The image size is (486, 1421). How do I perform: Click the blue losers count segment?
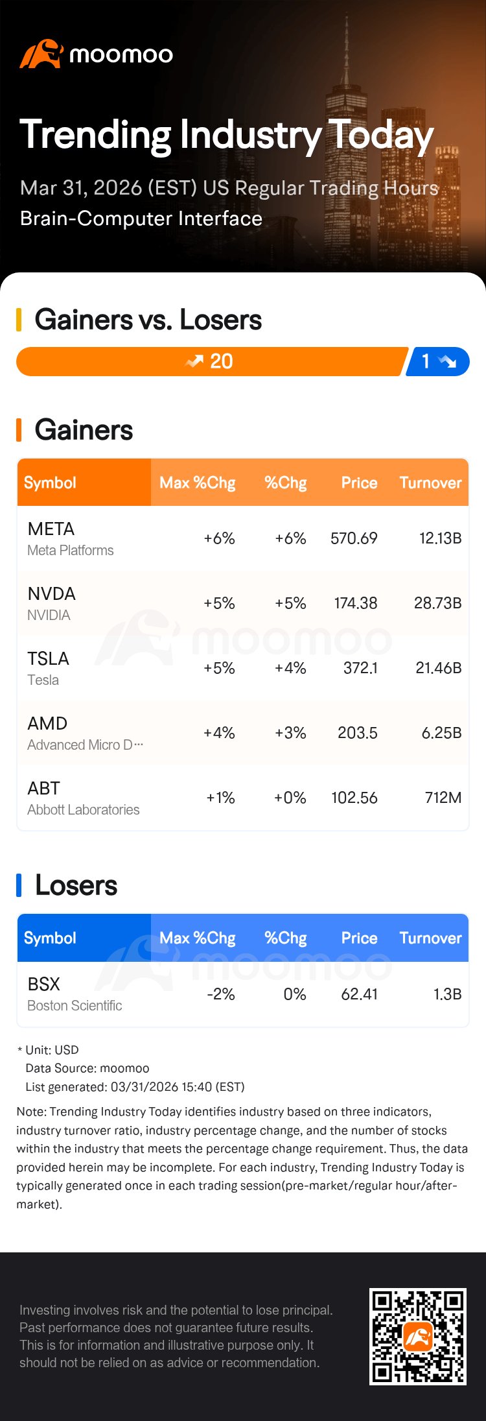coord(437,362)
